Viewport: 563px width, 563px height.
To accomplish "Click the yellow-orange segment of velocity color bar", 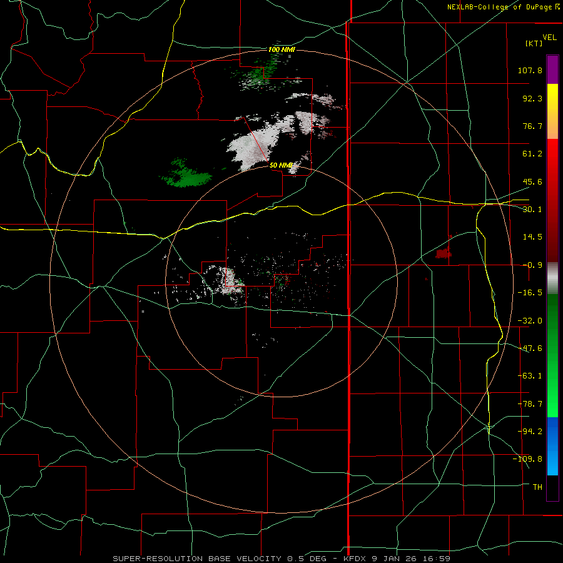I will (552, 111).
